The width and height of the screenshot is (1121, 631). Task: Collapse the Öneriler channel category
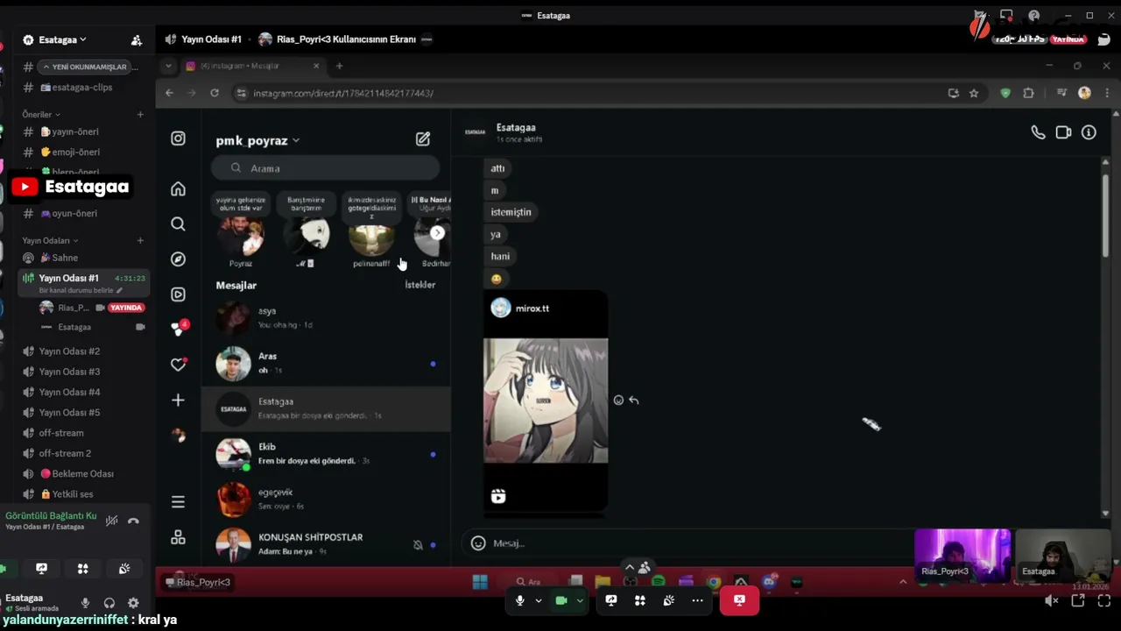tap(41, 114)
